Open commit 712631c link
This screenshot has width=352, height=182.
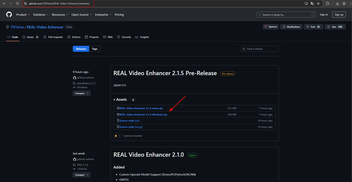click(x=82, y=169)
